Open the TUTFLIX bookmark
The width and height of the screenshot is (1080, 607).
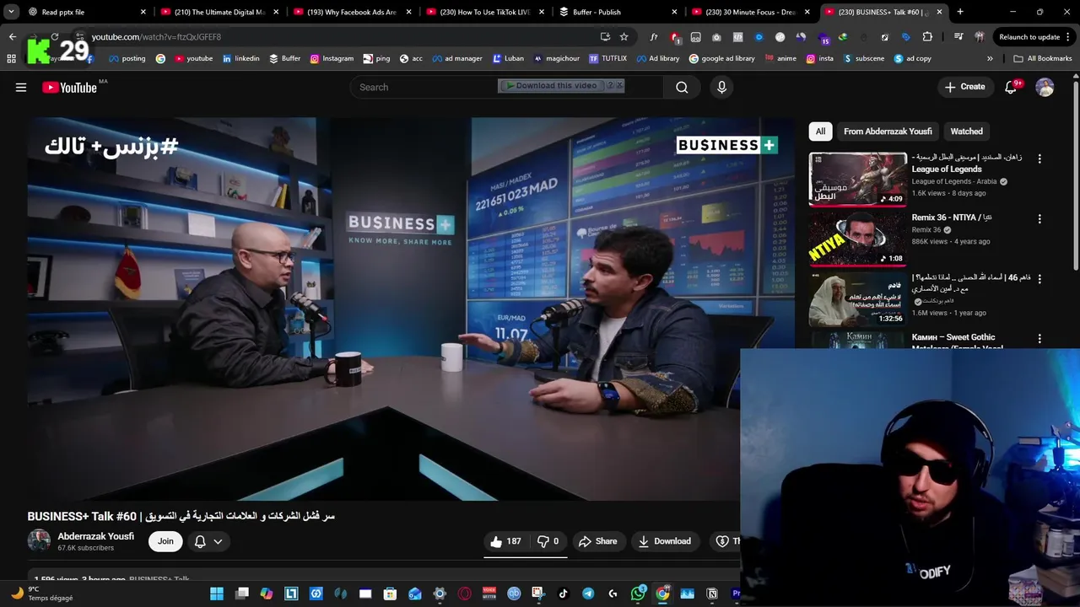pyautogui.click(x=607, y=58)
